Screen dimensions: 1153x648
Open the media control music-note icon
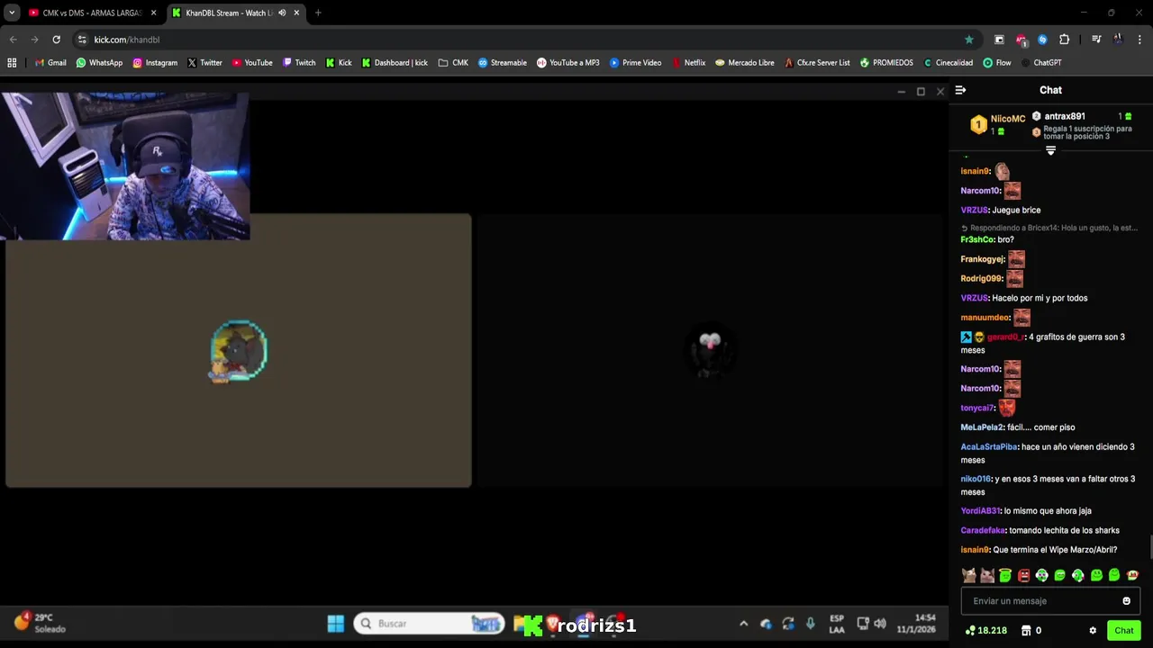(x=1096, y=40)
